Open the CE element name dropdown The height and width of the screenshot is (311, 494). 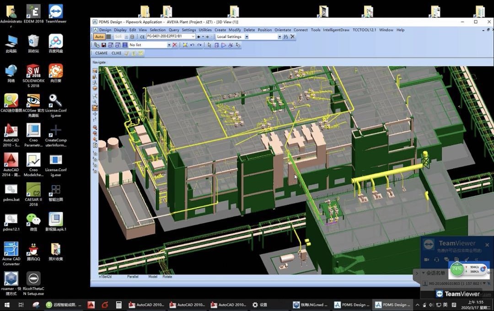point(193,37)
